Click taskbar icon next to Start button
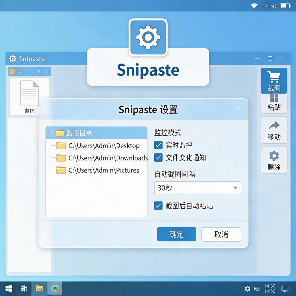 point(24,288)
